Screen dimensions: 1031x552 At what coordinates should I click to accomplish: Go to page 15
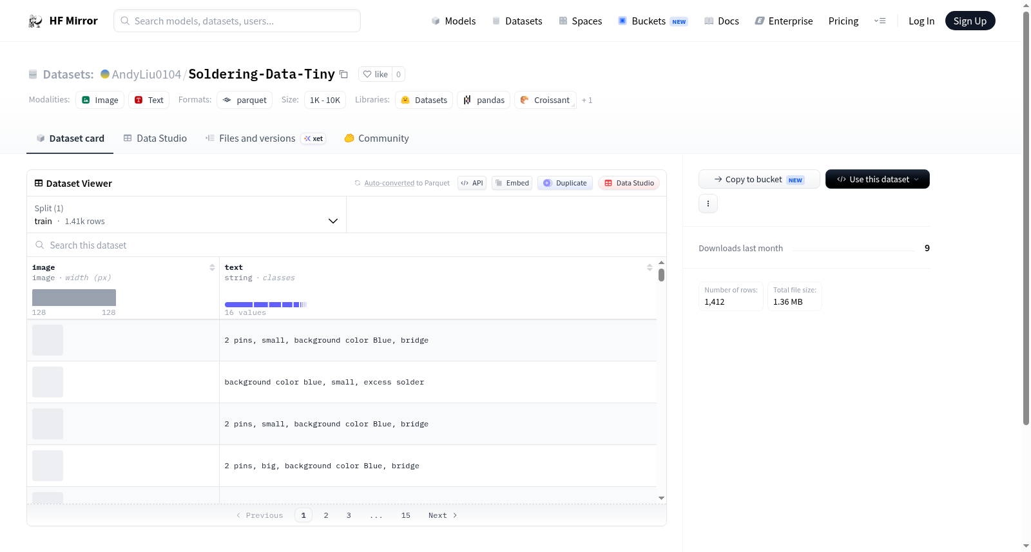click(406, 515)
